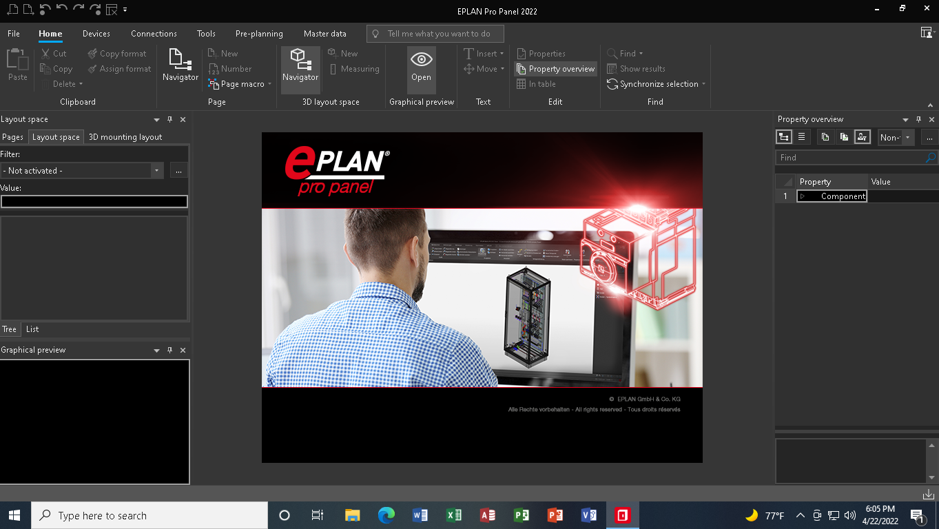This screenshot has width=939, height=529.
Task: Pin the Layout space panel
Action: (170, 119)
